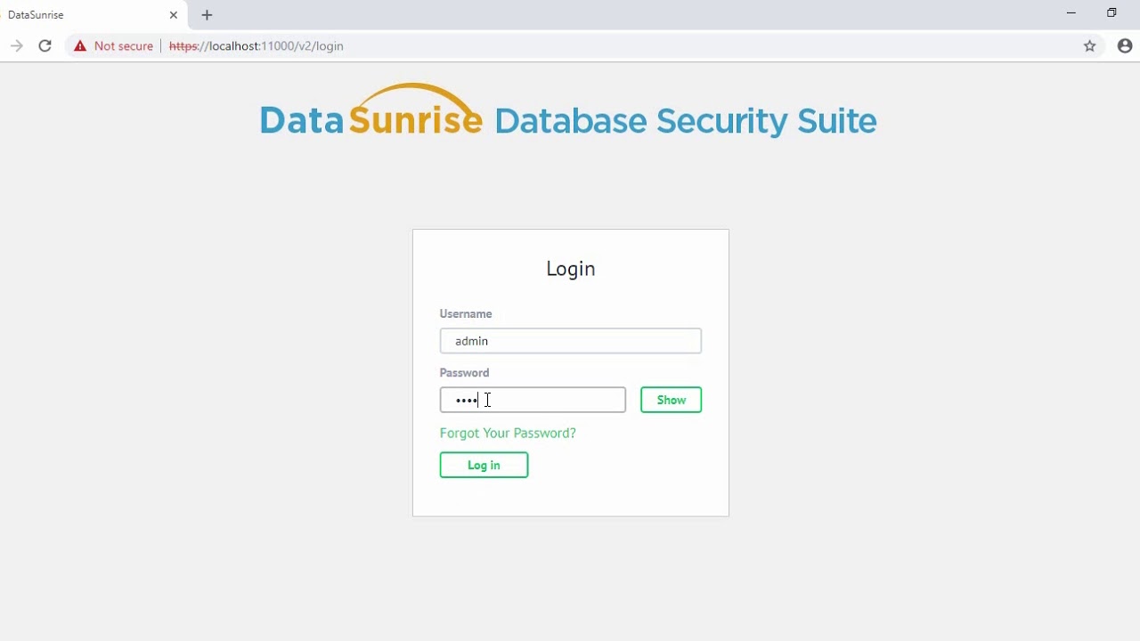Focus the Username input field

point(570,341)
